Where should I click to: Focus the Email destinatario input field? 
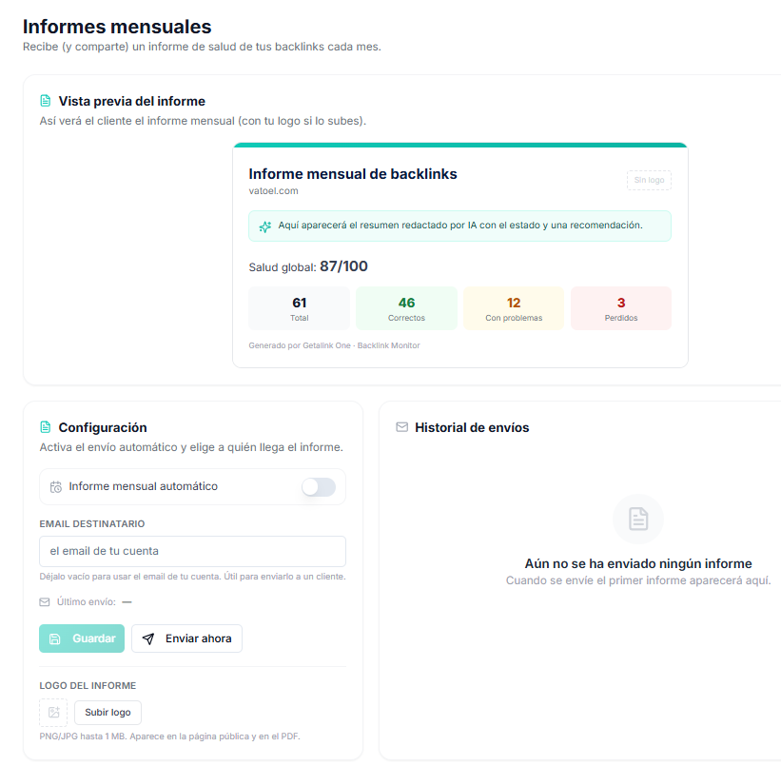click(192, 551)
